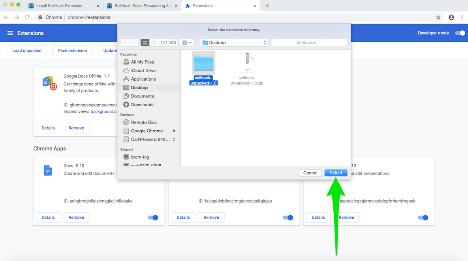Screen dimensions: 468x261
Task: Eject the Google Chrome disk
Action: click(x=174, y=131)
